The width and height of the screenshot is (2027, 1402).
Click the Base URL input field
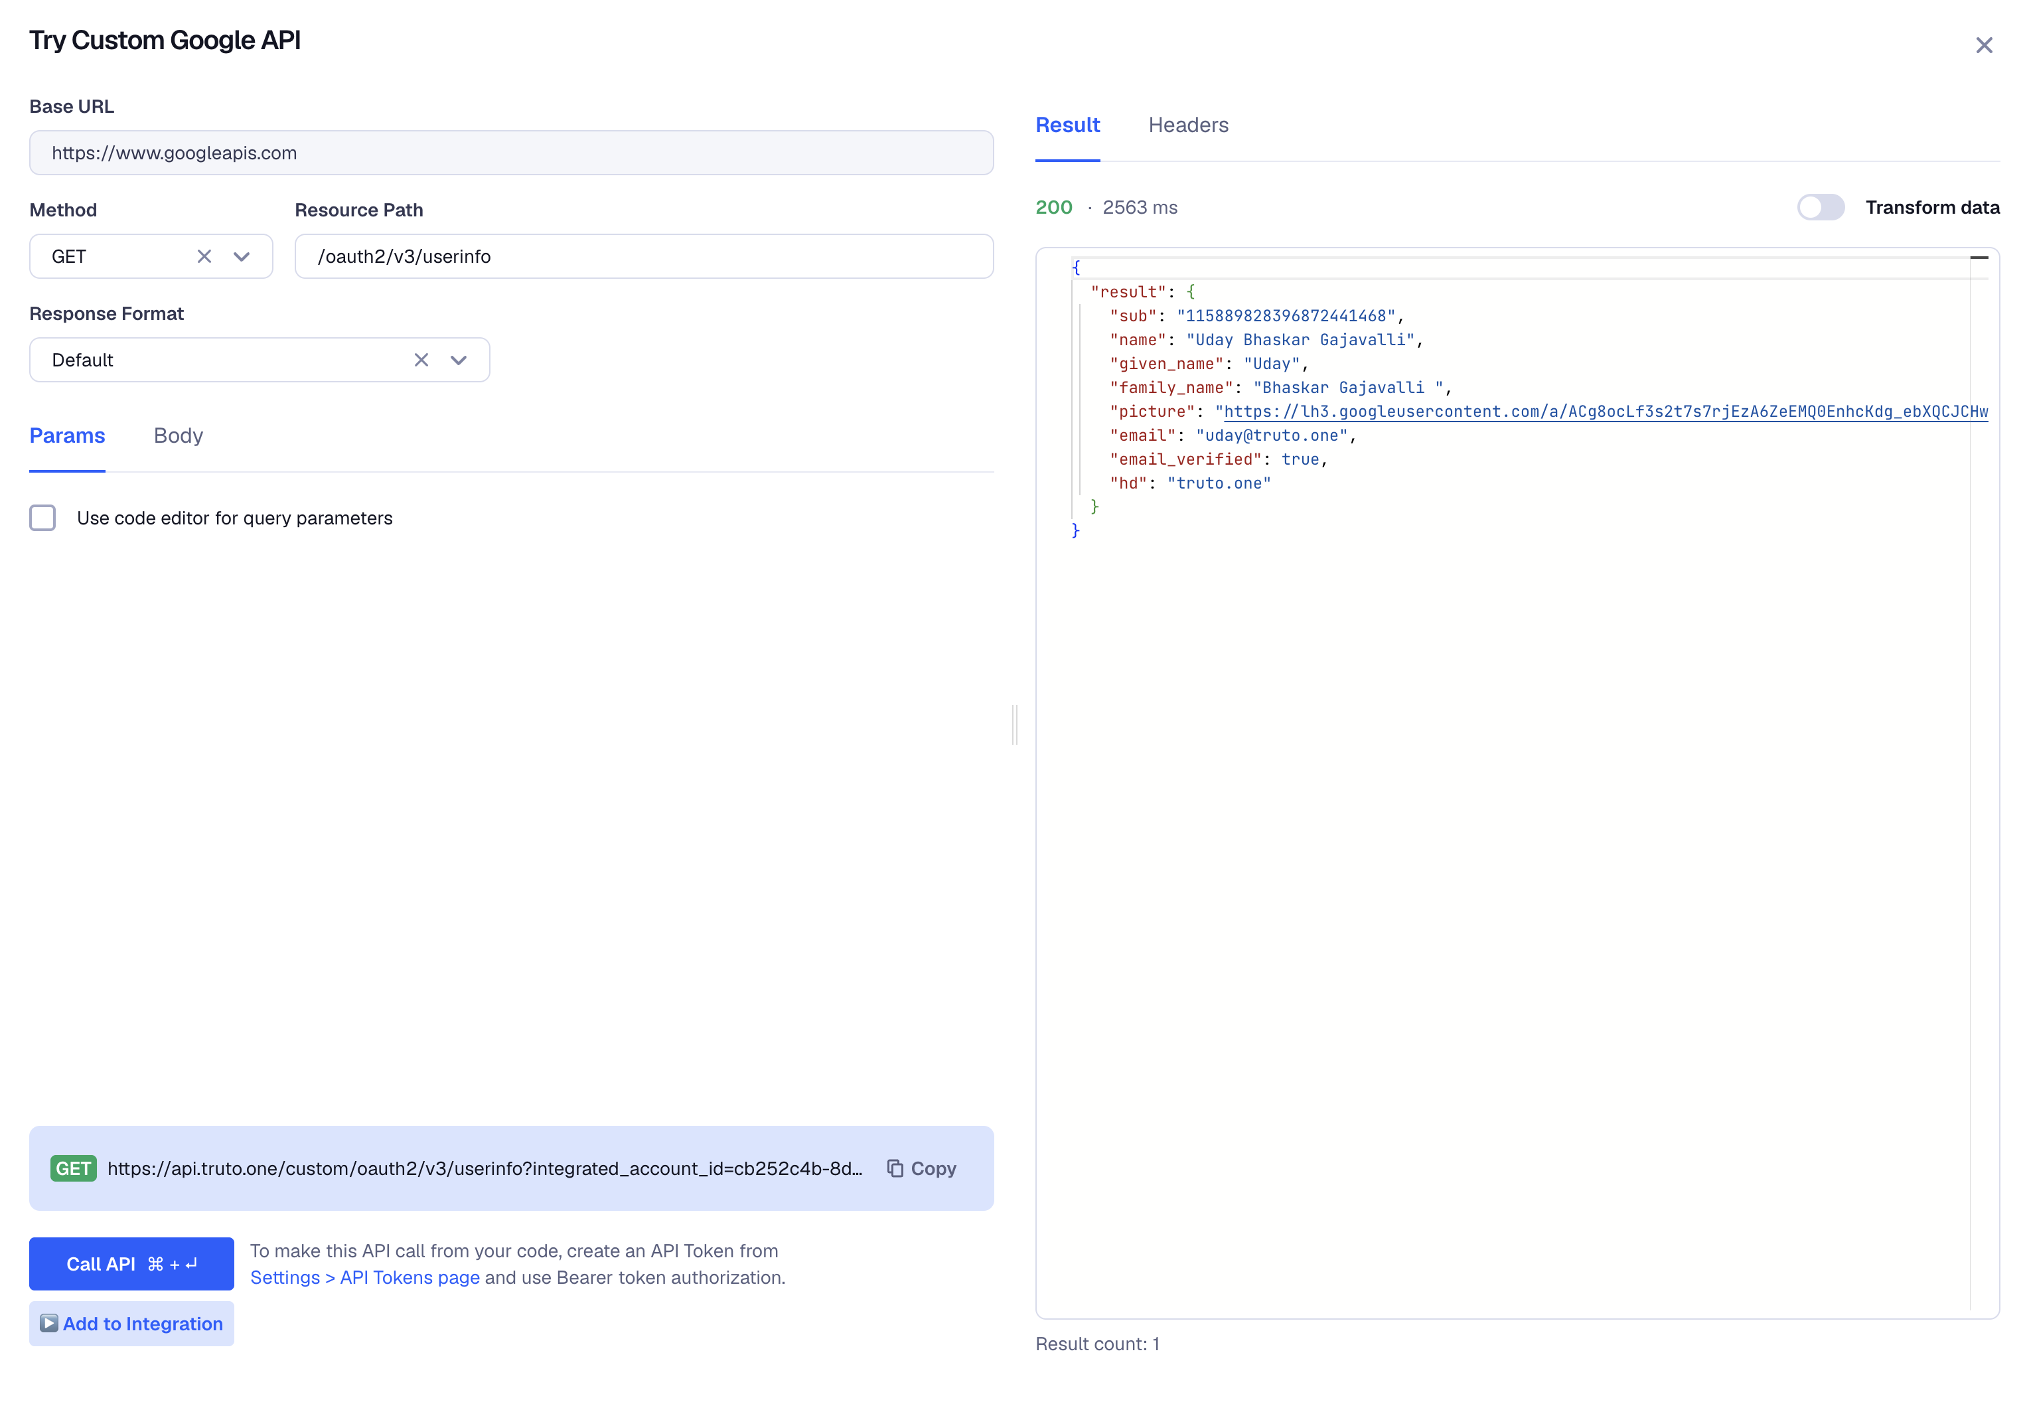click(x=511, y=153)
